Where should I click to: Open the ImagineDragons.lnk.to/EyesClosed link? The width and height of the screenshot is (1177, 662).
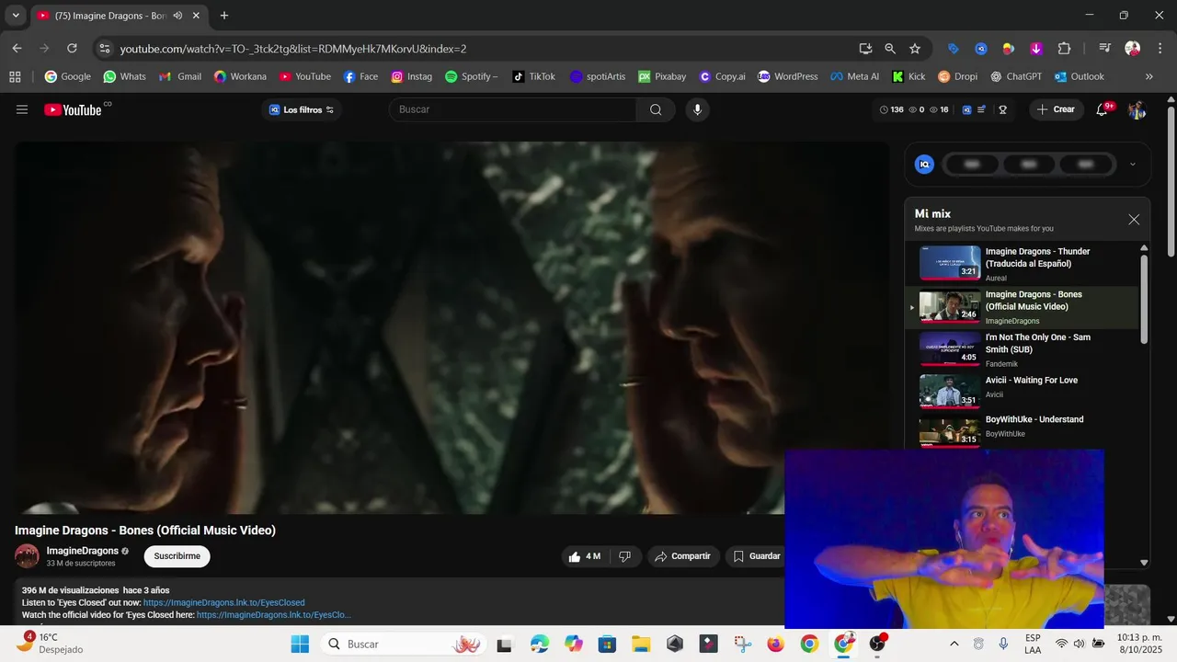(x=223, y=602)
